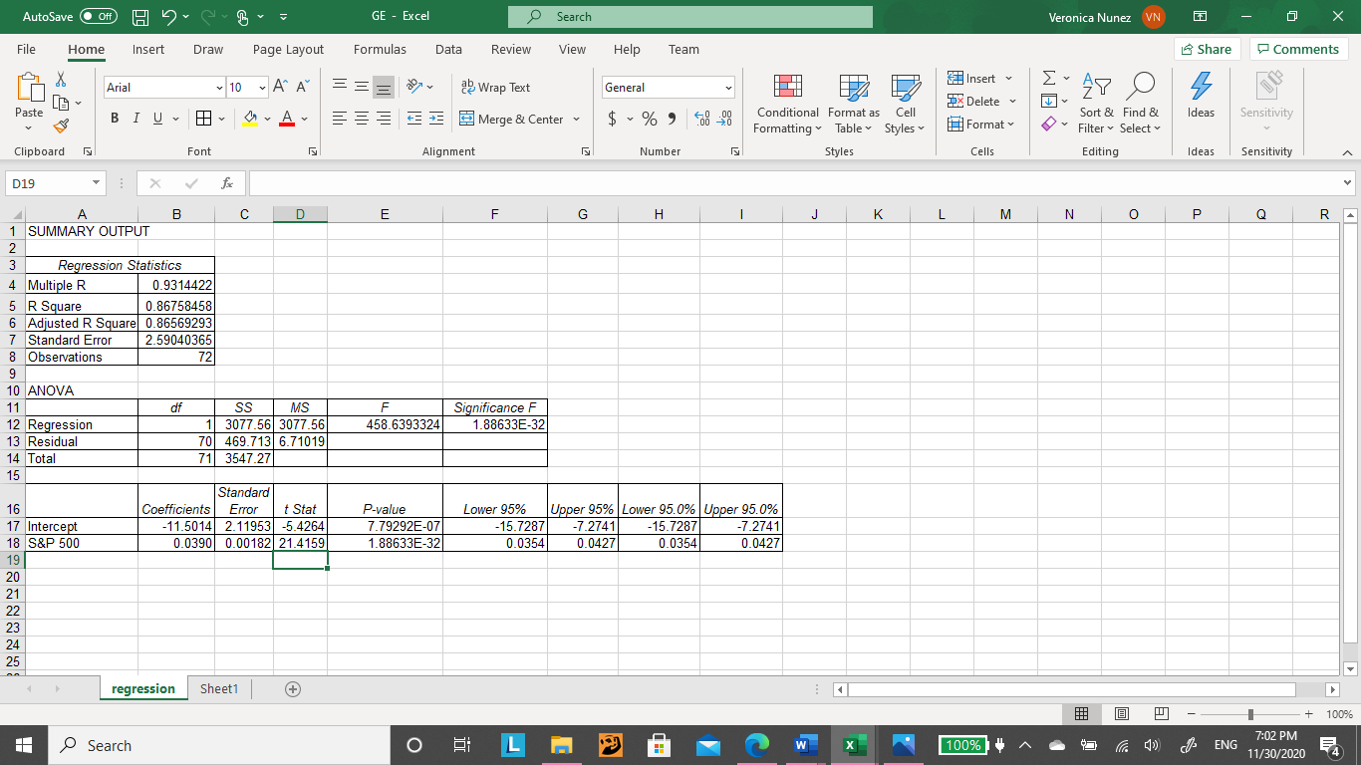Open Cell Styles gallery
1361x765 pixels.
pyautogui.click(x=904, y=105)
